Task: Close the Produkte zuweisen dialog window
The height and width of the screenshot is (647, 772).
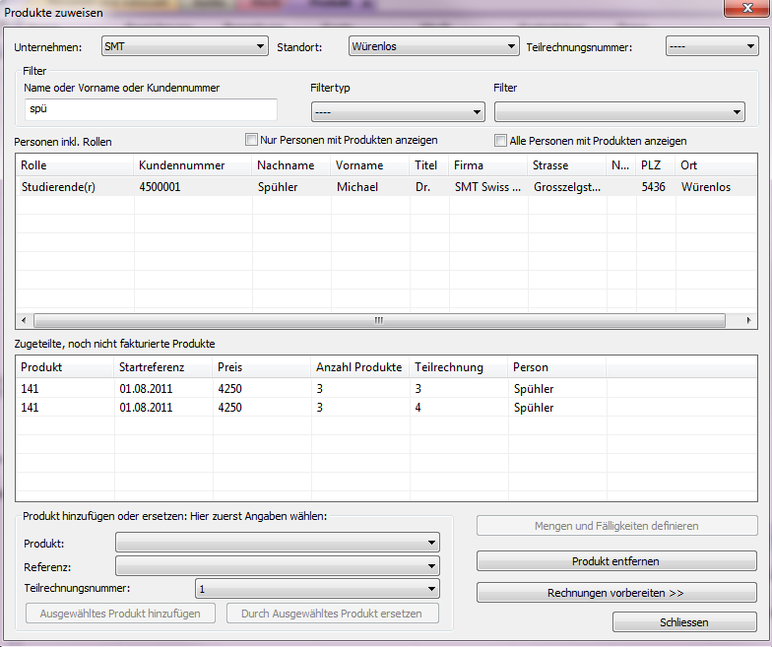Action: (x=745, y=10)
